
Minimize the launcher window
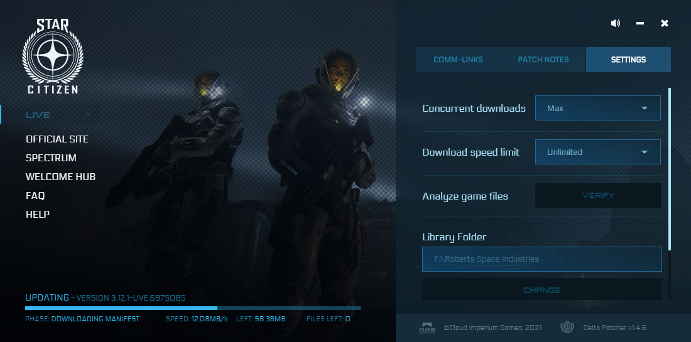[x=640, y=23]
